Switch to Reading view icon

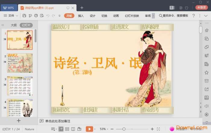73,129
